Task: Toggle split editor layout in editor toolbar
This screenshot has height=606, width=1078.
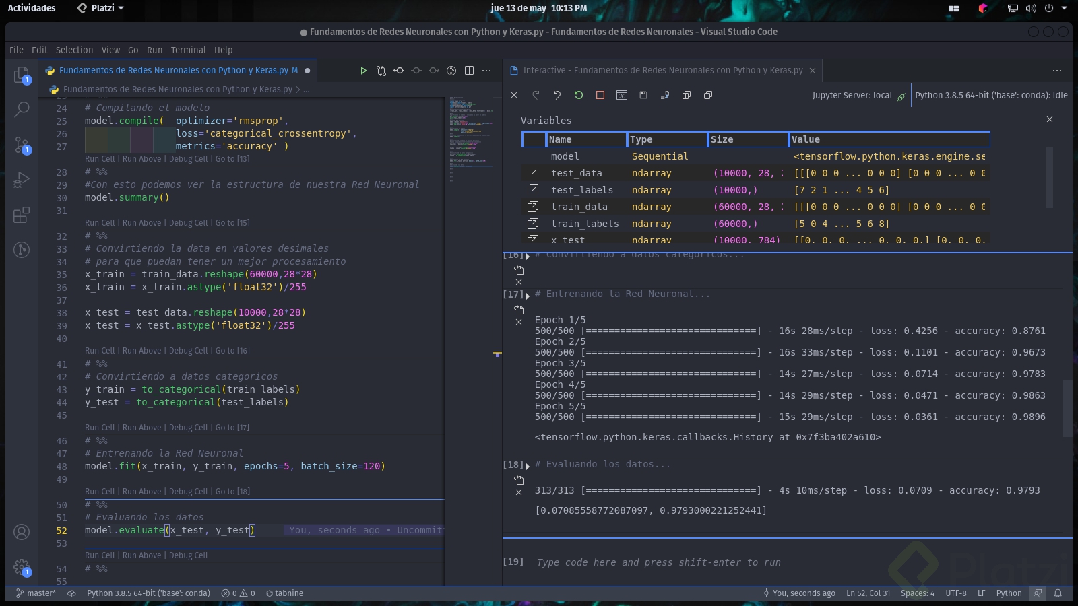Action: 469,71
